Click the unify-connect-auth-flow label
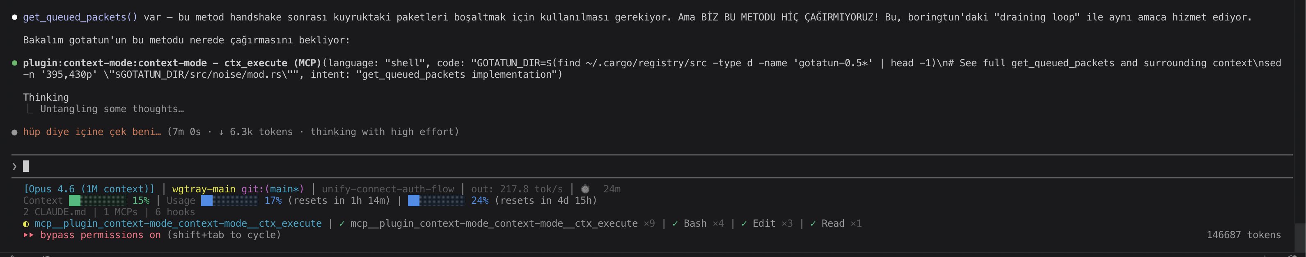This screenshot has width=1306, height=257. [x=388, y=189]
